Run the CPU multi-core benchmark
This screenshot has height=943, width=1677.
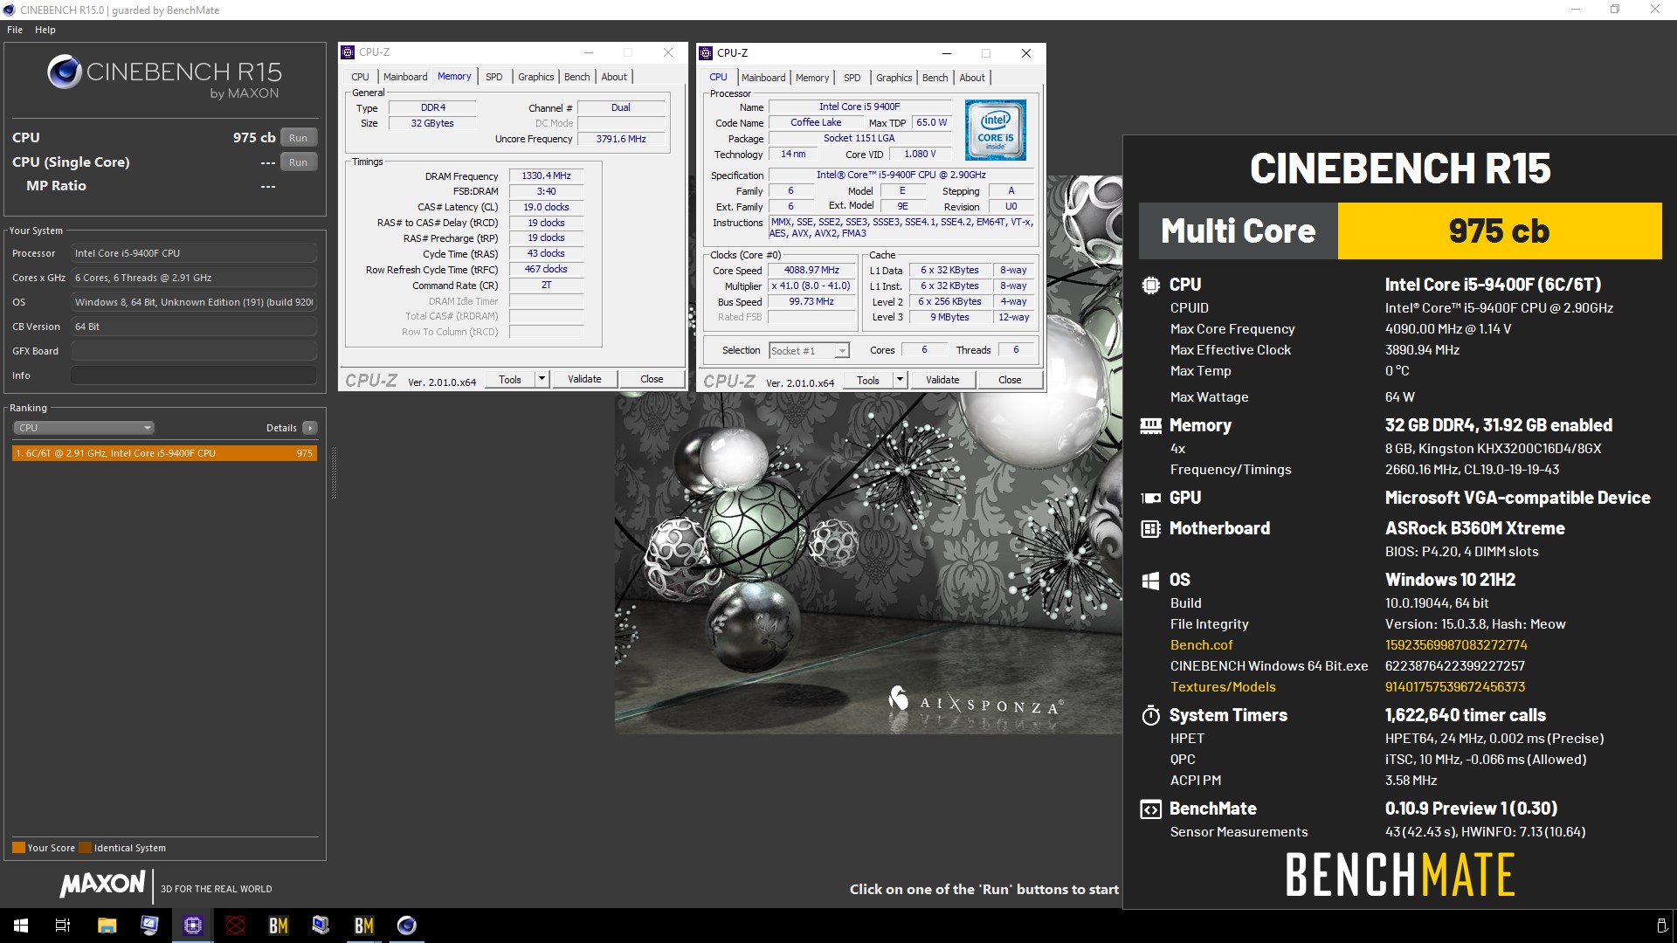(299, 138)
